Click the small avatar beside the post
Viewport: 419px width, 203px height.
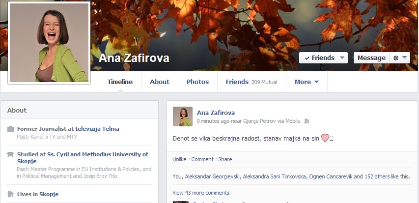point(182,116)
